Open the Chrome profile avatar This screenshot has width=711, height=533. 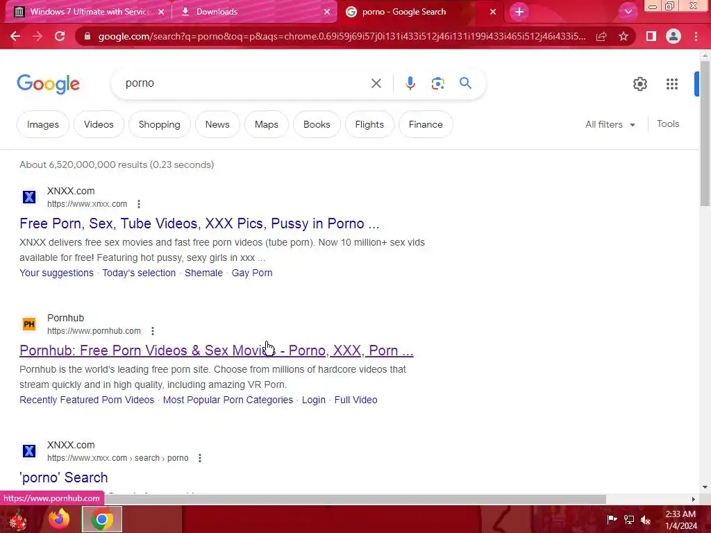[674, 36]
